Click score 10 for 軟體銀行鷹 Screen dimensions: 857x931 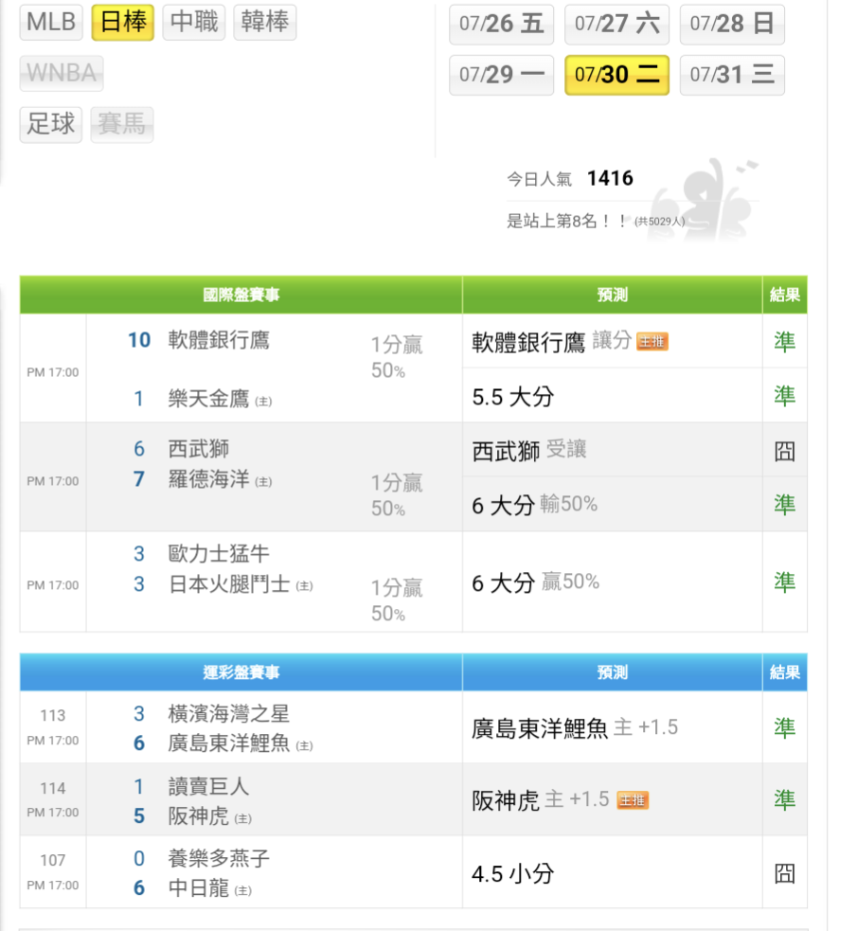pos(139,340)
